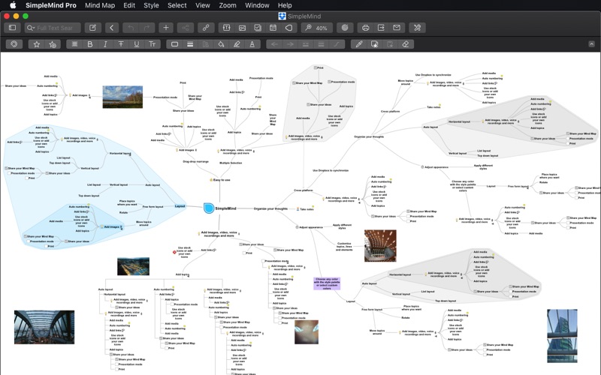Click the landscape lake photo thumbnail
The height and width of the screenshot is (375, 601).
(x=122, y=97)
